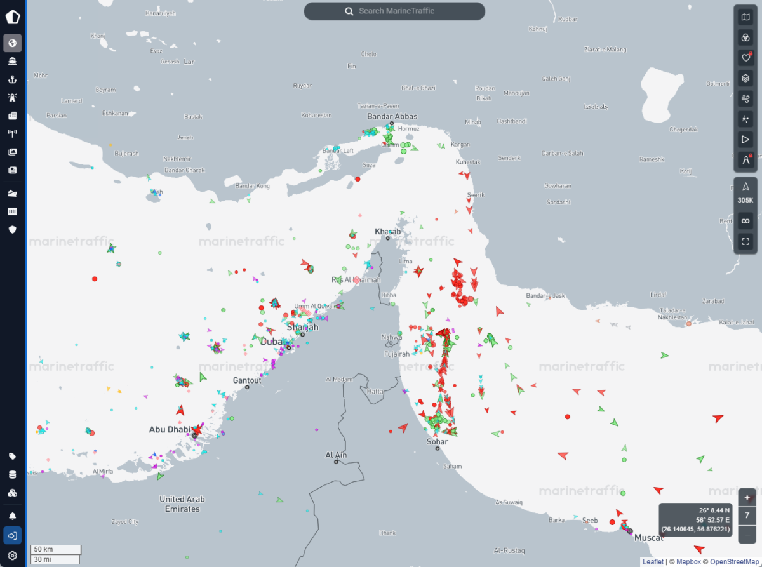Open the settings gear at bottom left
The image size is (762, 567).
(12, 554)
